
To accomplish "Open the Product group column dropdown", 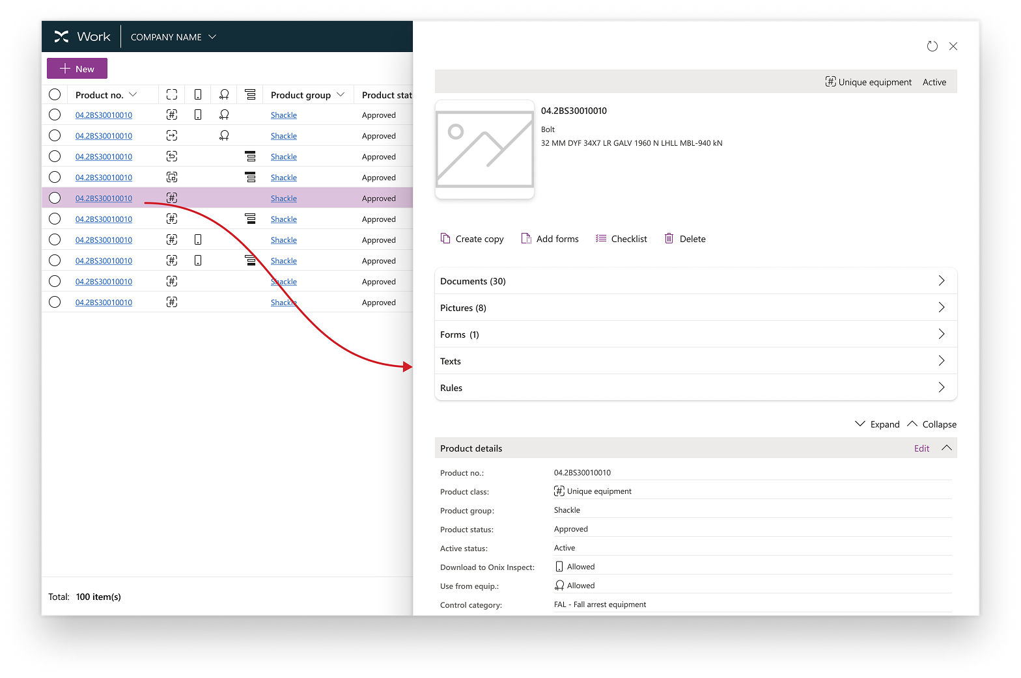I will 341,95.
